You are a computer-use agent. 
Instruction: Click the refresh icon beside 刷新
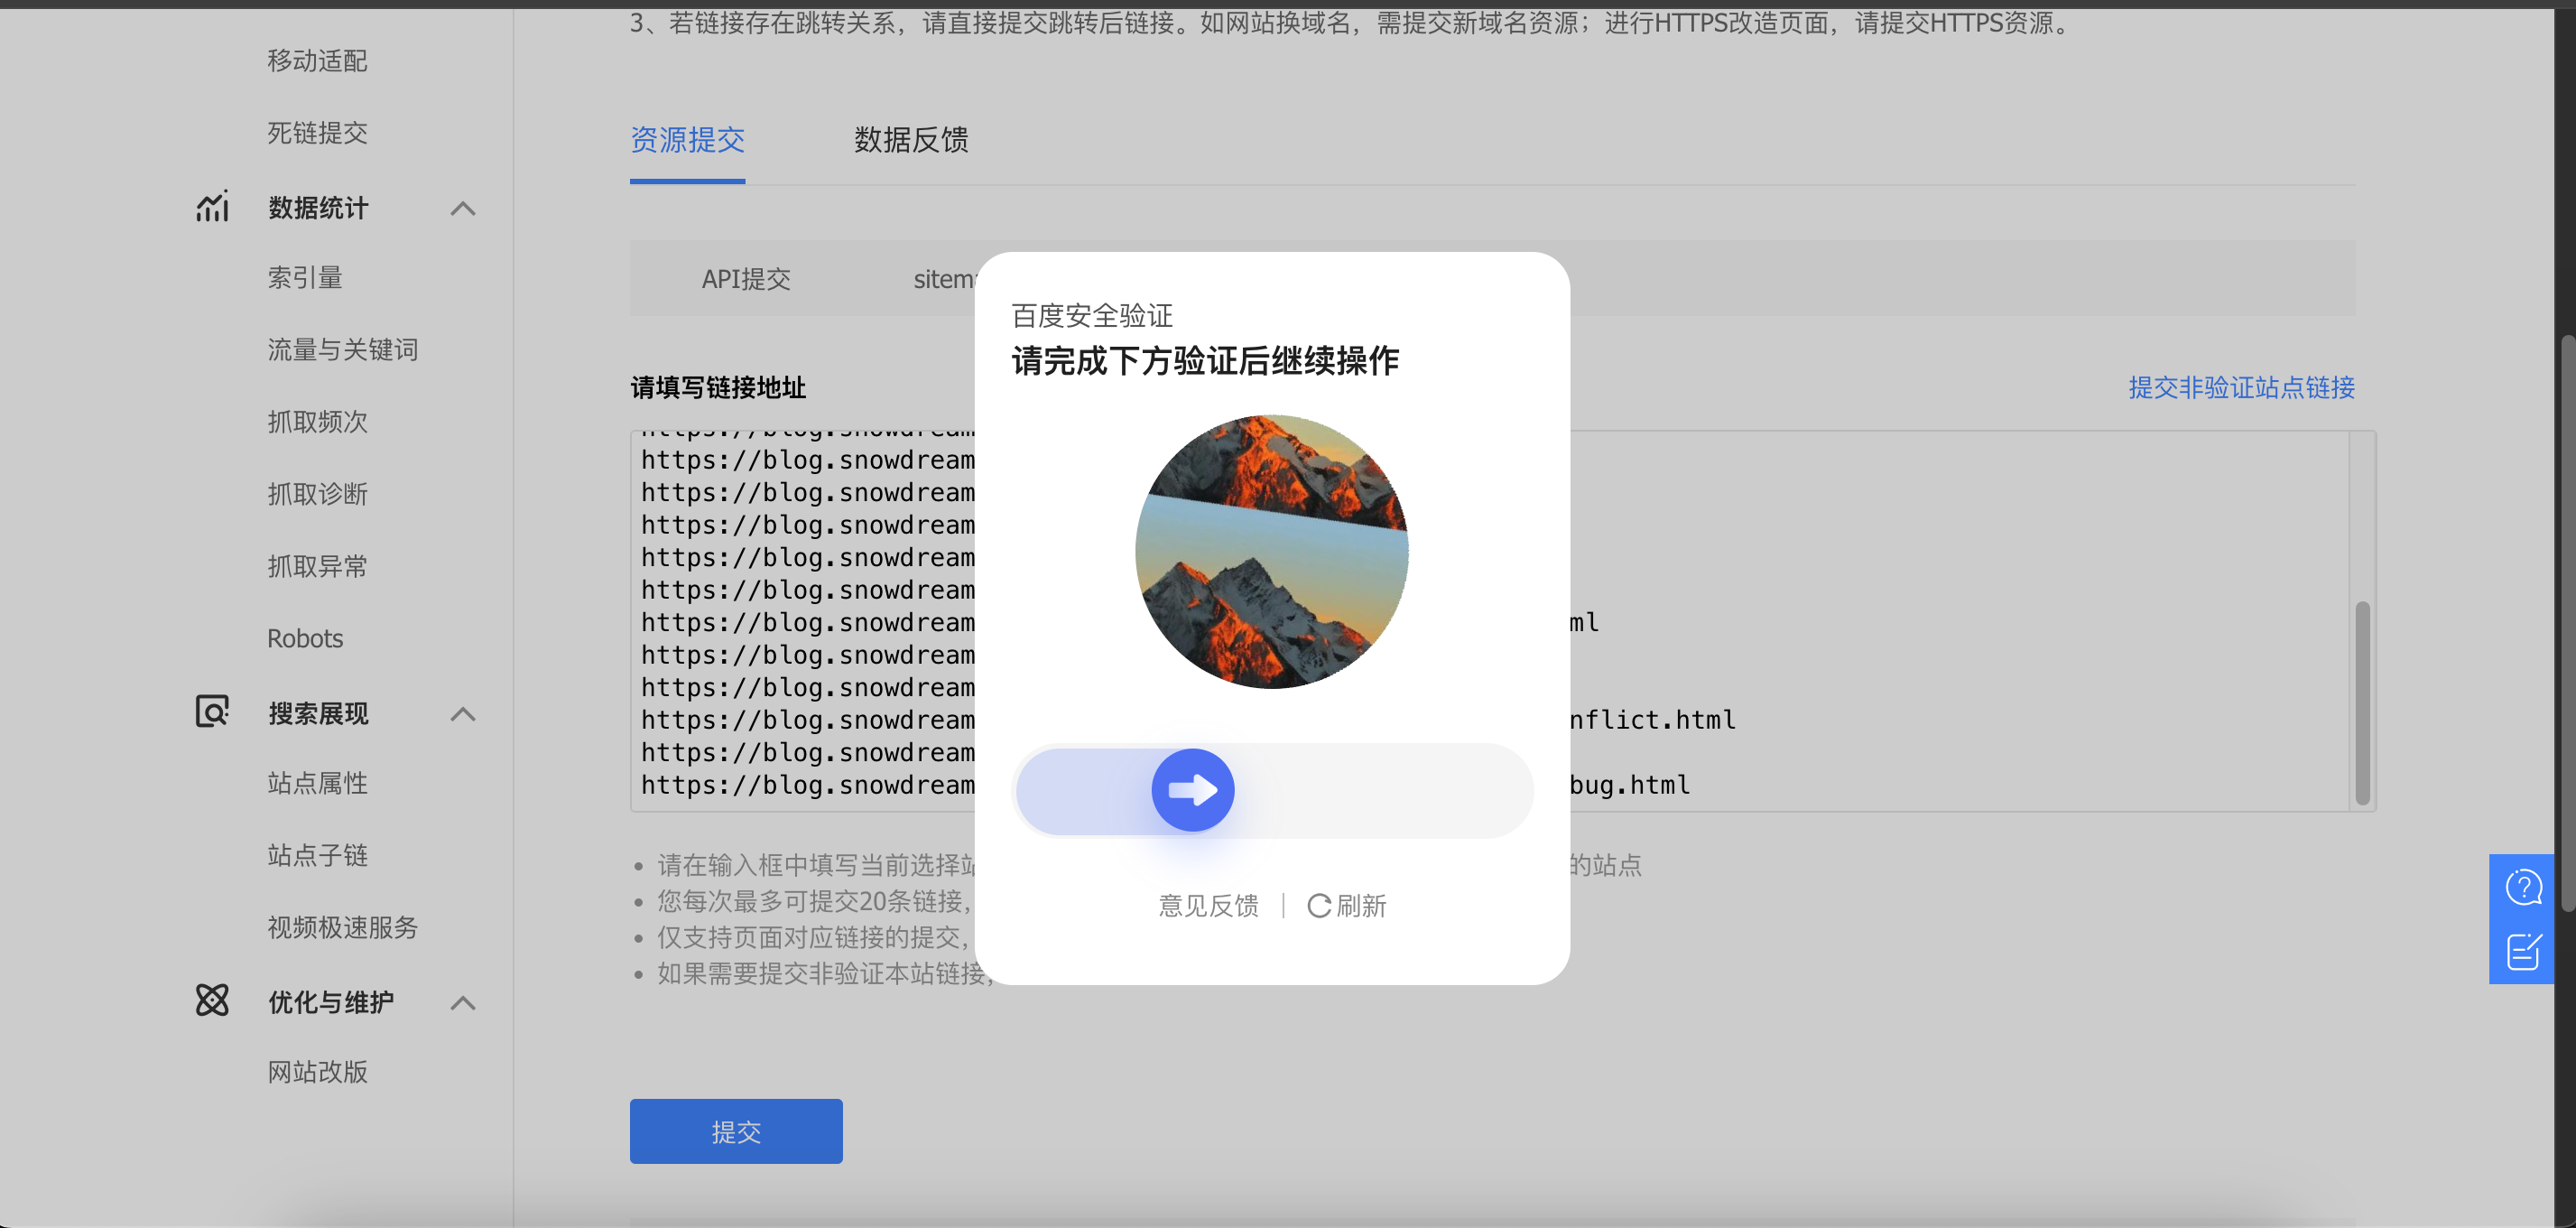tap(1319, 906)
